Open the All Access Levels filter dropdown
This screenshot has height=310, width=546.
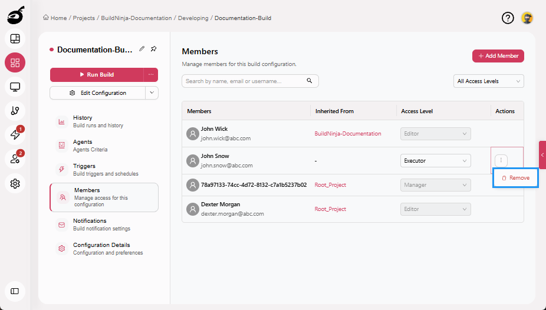click(489, 81)
